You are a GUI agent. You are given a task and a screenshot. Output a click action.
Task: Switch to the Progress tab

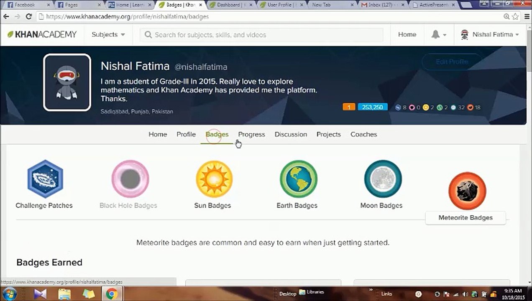point(252,134)
